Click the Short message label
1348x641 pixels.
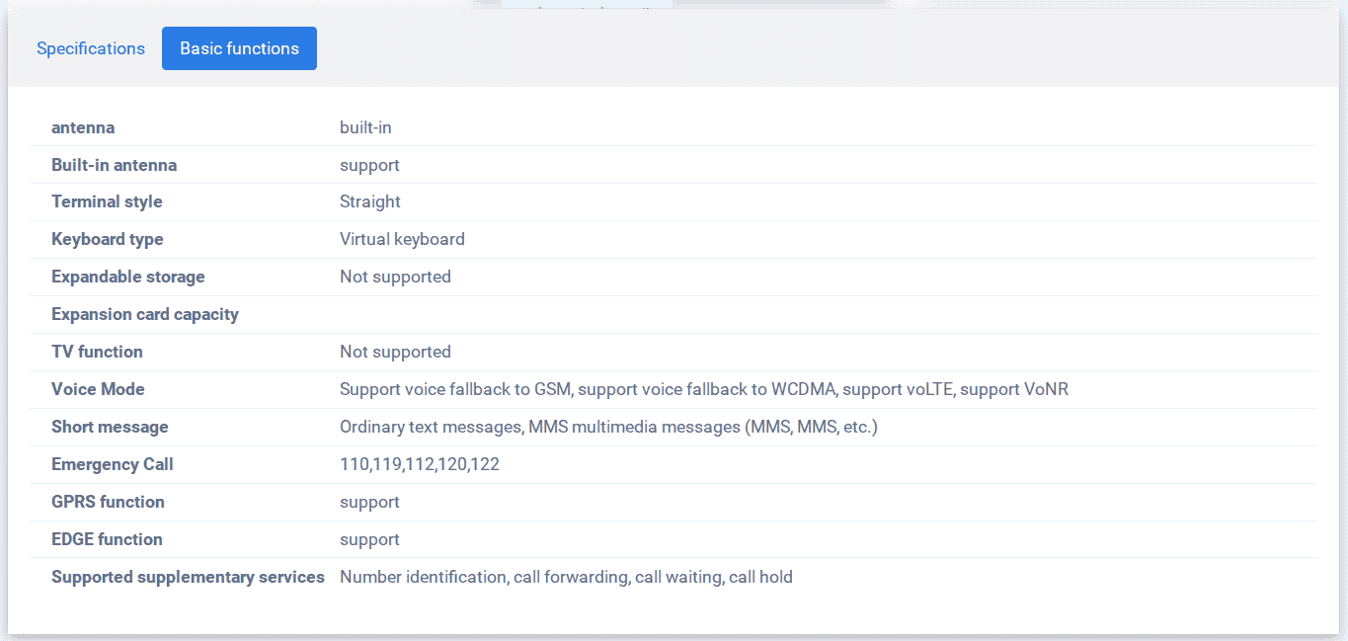click(x=110, y=427)
